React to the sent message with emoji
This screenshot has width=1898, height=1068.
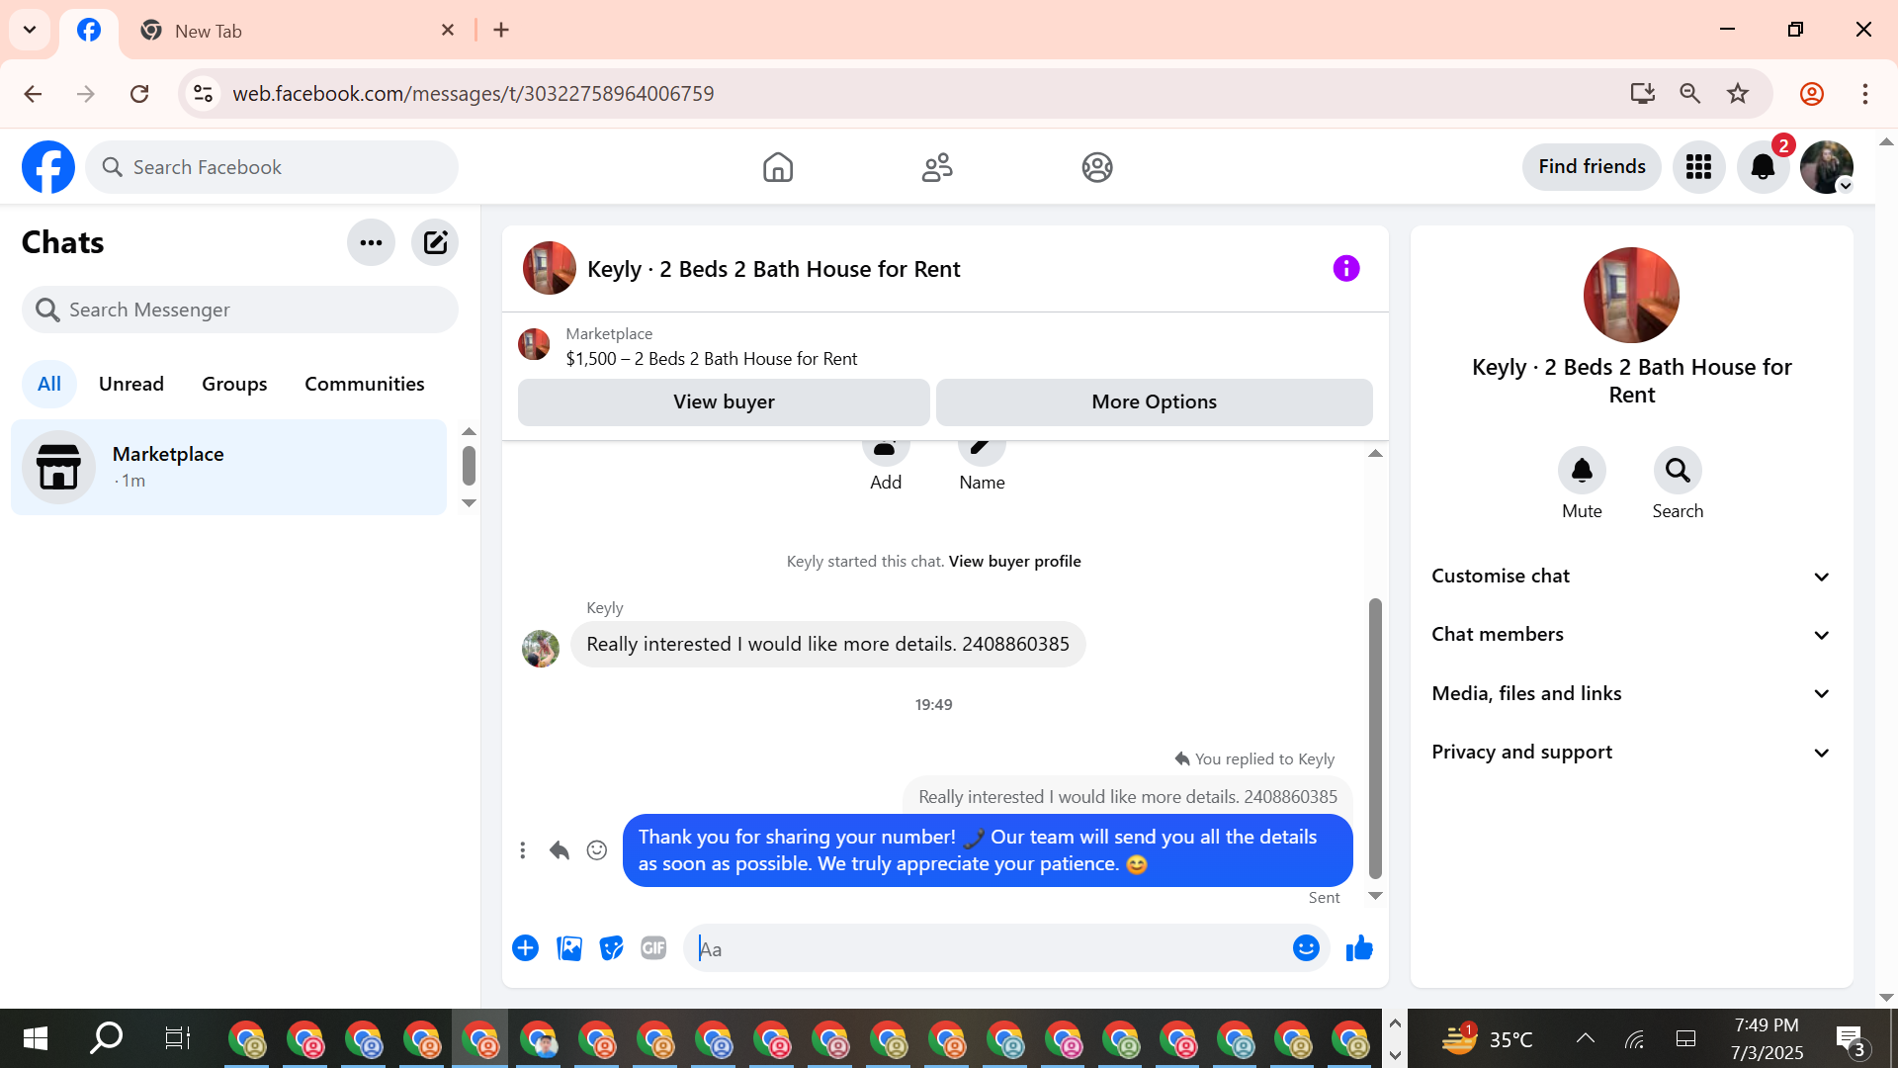[596, 850]
